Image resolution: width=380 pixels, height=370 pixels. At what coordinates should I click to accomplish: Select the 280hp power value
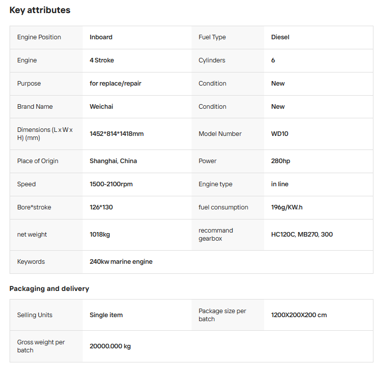click(x=281, y=161)
